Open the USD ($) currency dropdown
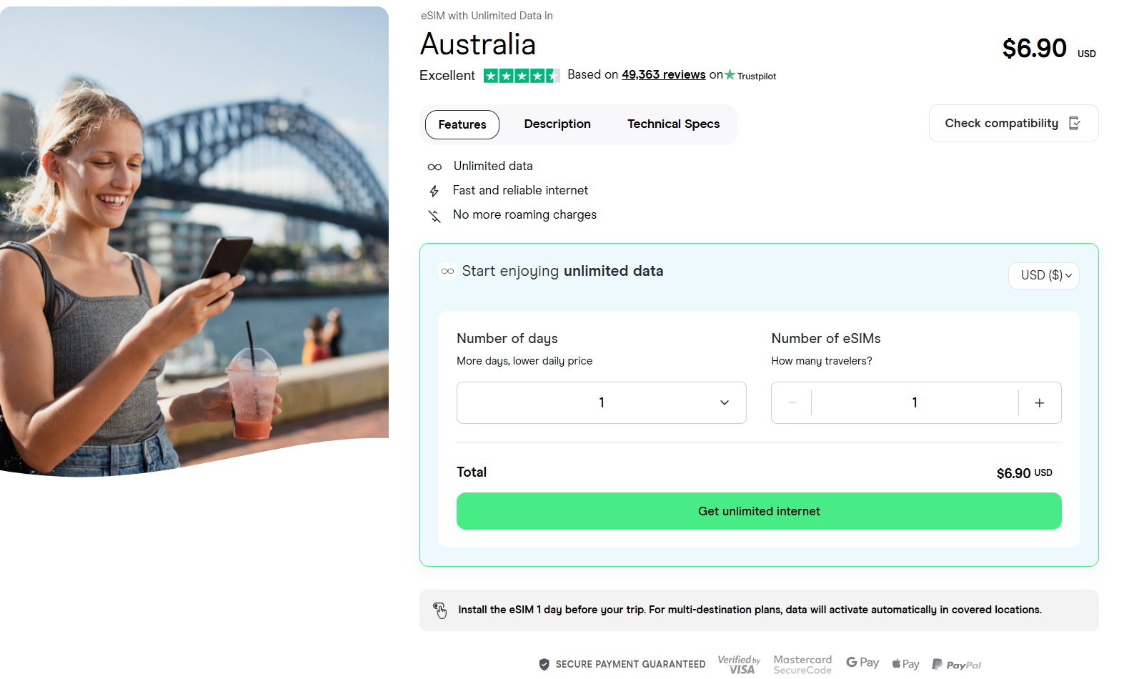 [x=1043, y=275]
